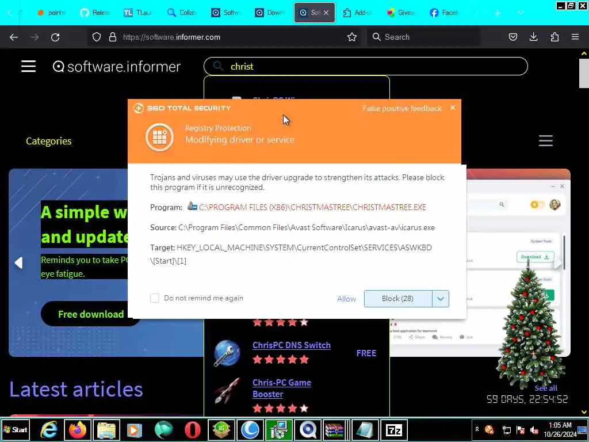
Task: Click the Categories heading
Action: (x=48, y=142)
